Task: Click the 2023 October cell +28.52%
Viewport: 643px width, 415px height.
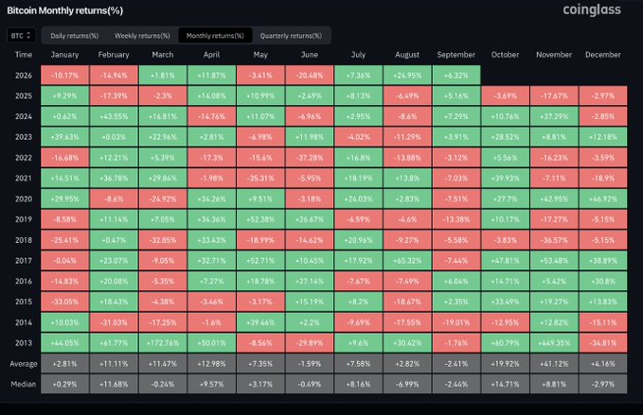Action: coord(506,137)
